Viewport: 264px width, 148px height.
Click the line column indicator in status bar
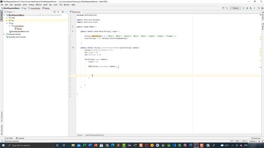tap(232, 141)
